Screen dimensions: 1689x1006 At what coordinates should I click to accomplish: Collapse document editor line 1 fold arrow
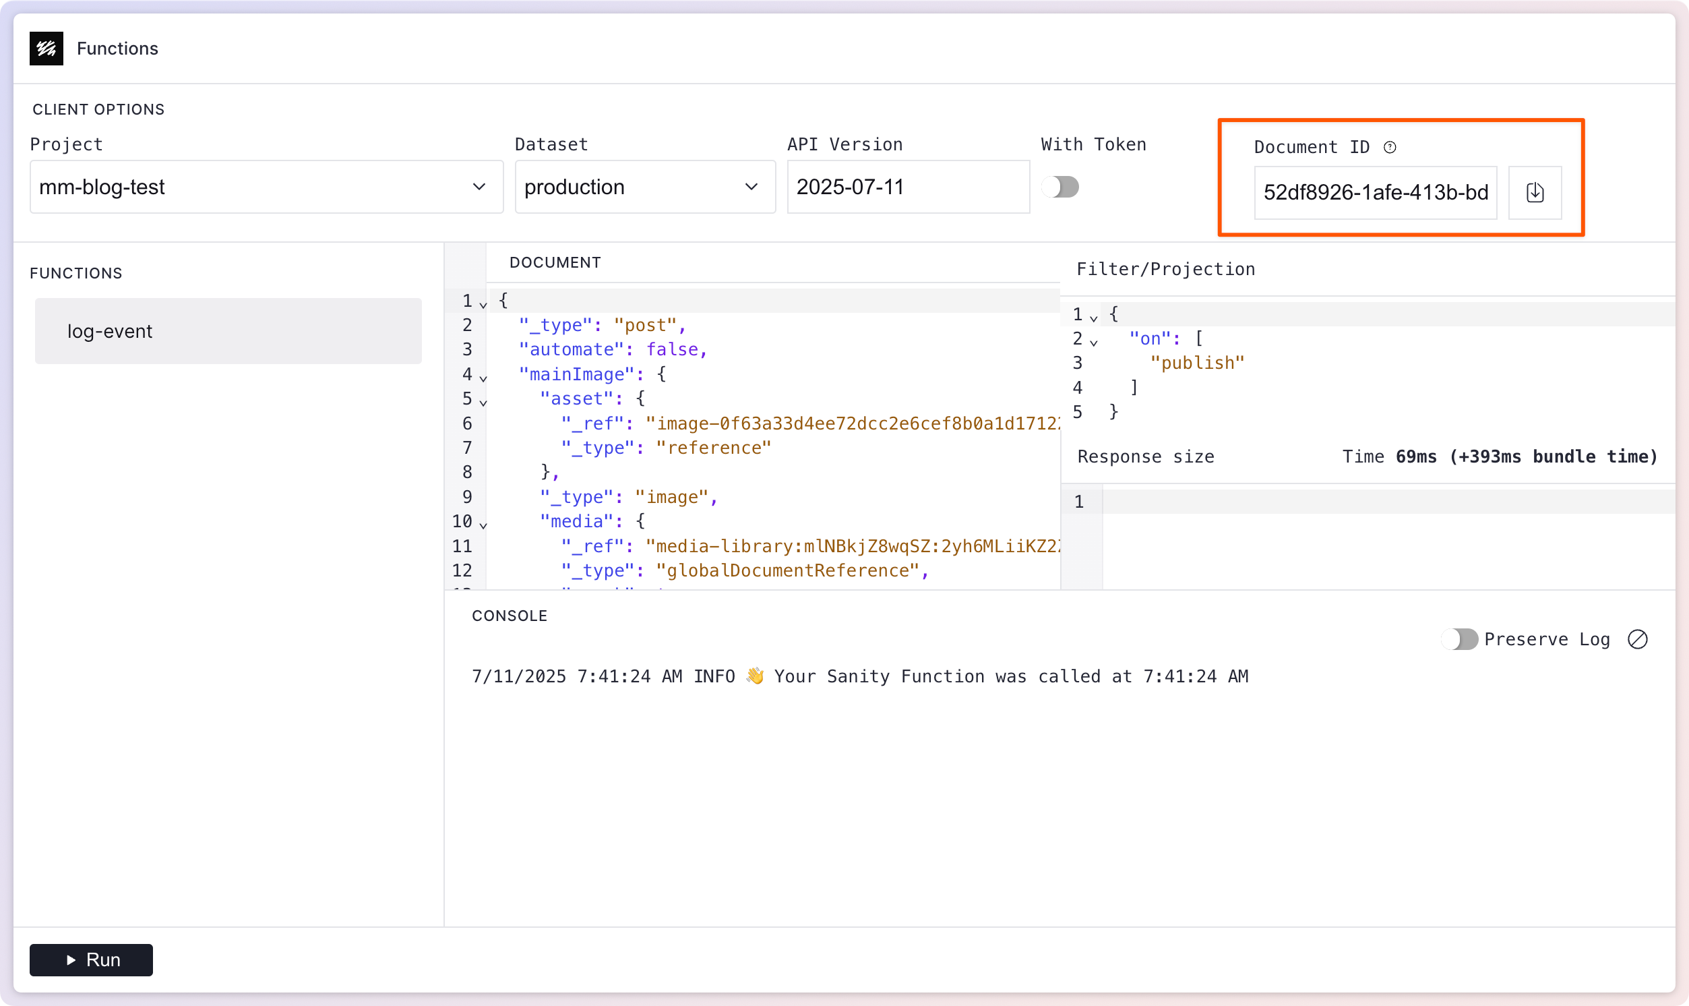point(483,304)
